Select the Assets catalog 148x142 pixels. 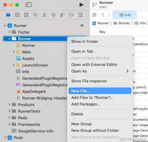coord(25,59)
